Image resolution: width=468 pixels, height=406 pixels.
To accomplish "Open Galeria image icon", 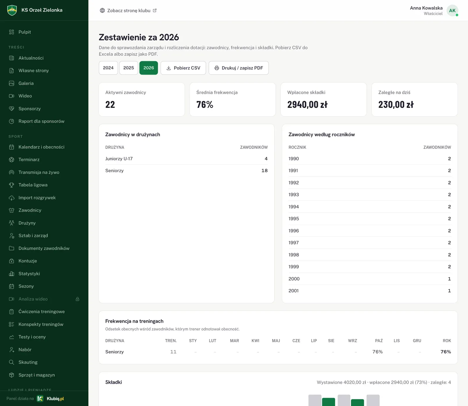I will pos(11,83).
